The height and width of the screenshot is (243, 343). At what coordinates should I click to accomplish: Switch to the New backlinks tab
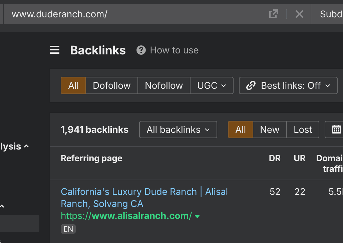tap(270, 130)
